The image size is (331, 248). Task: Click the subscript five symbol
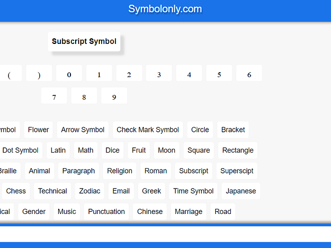219,74
